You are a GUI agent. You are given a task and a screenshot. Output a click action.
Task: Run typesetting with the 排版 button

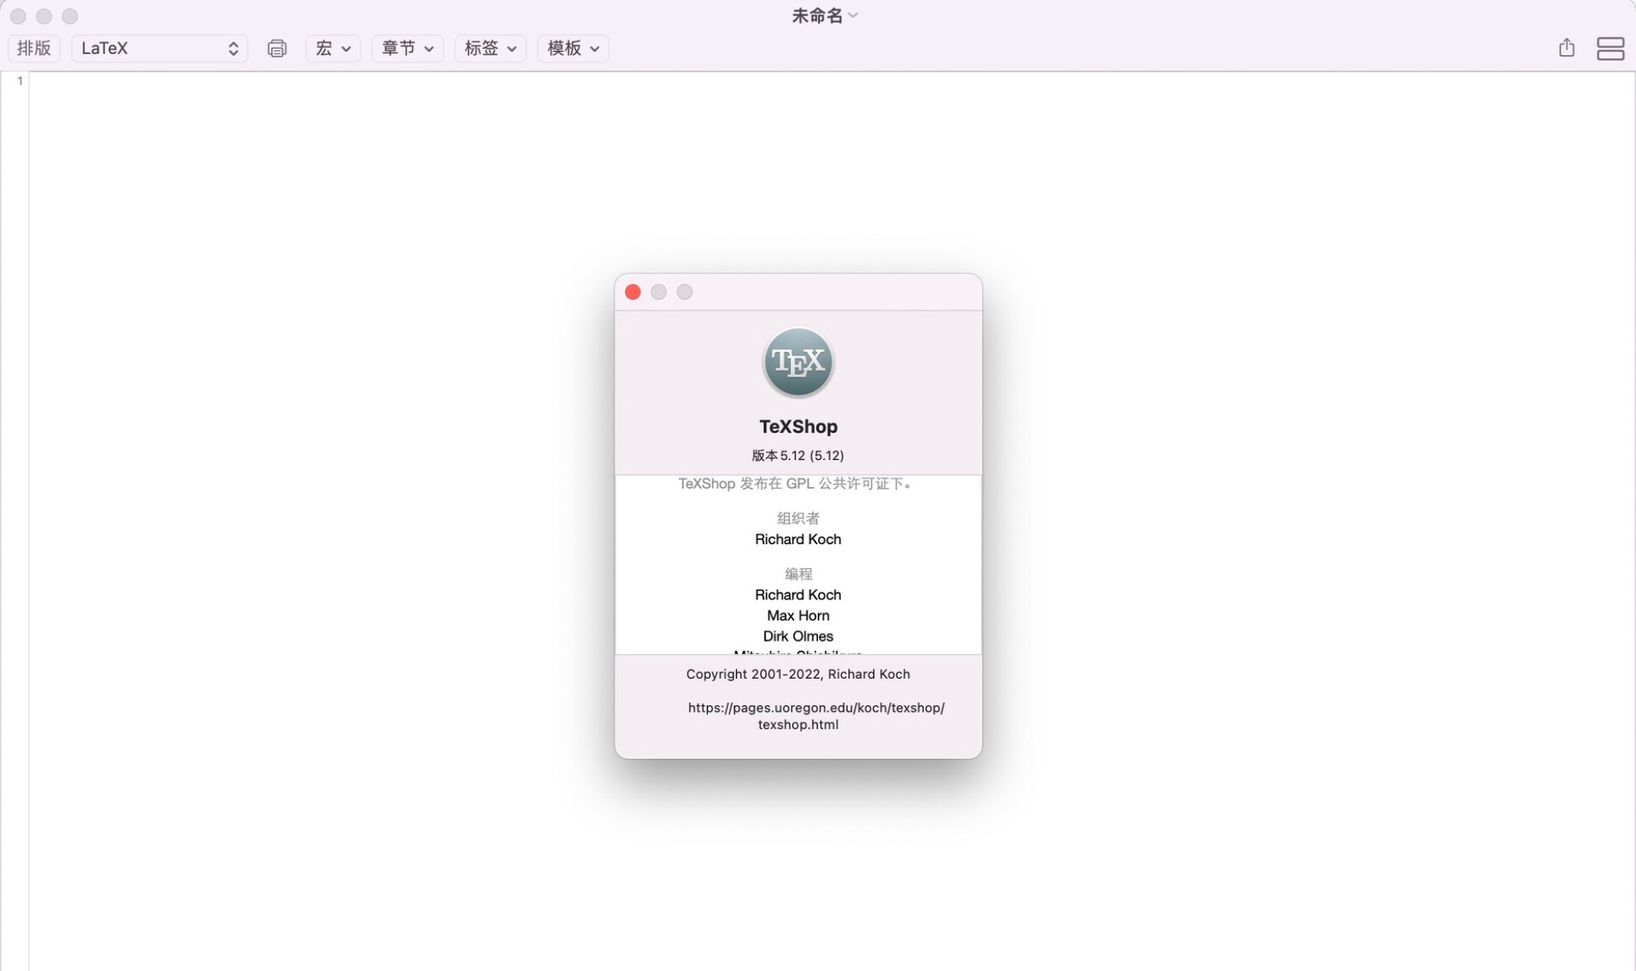(x=34, y=48)
